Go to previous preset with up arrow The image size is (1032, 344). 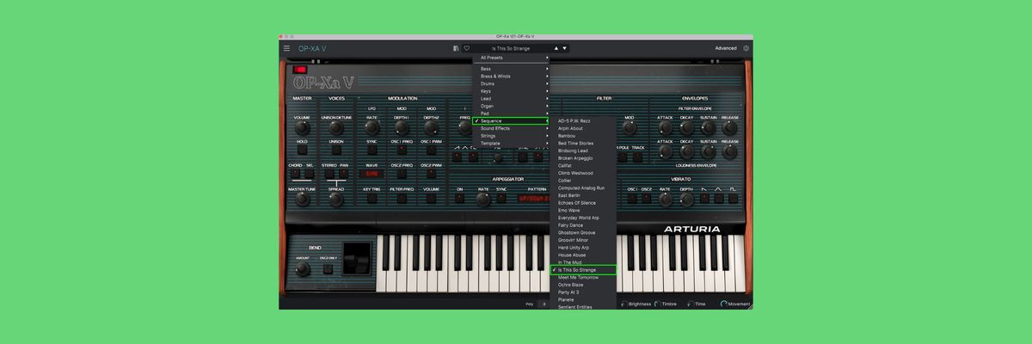click(x=556, y=48)
